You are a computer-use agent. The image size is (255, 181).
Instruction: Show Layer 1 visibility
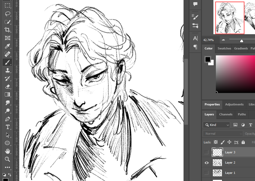coord(206,173)
